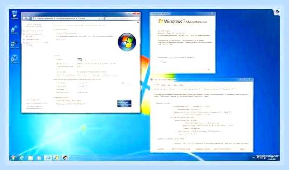Image resolution: width=289 pixels, height=170 pixels.
Task: Click the System and Security breadcrumb
Action: pos(65,19)
